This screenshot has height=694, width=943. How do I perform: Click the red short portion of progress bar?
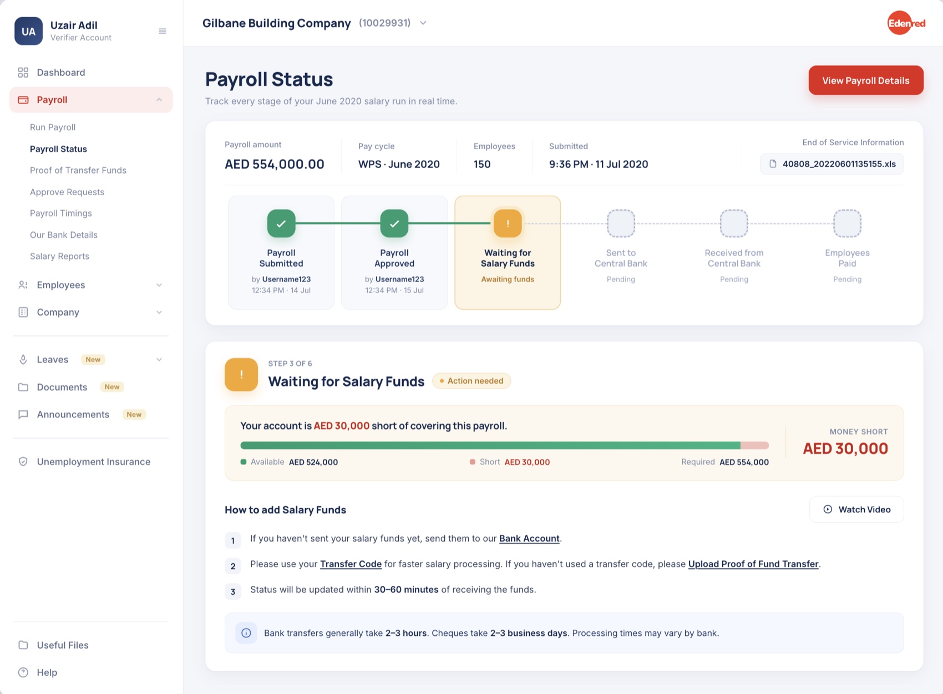point(755,445)
